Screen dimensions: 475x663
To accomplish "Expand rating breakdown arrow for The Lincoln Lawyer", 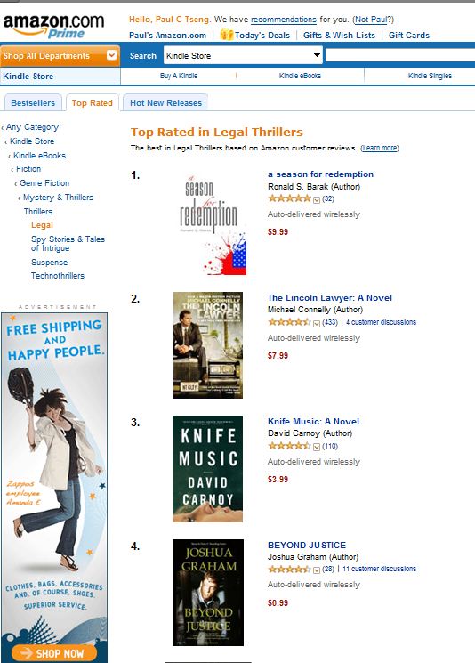I will point(317,323).
